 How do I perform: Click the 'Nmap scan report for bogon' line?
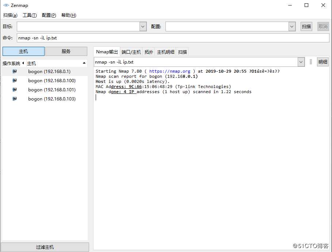pos(146,76)
